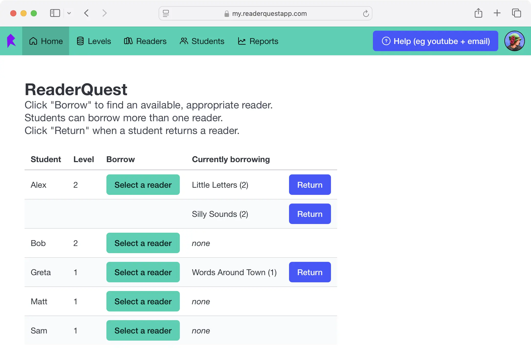
Task: Open the Home tab
Action: pyautogui.click(x=46, y=41)
